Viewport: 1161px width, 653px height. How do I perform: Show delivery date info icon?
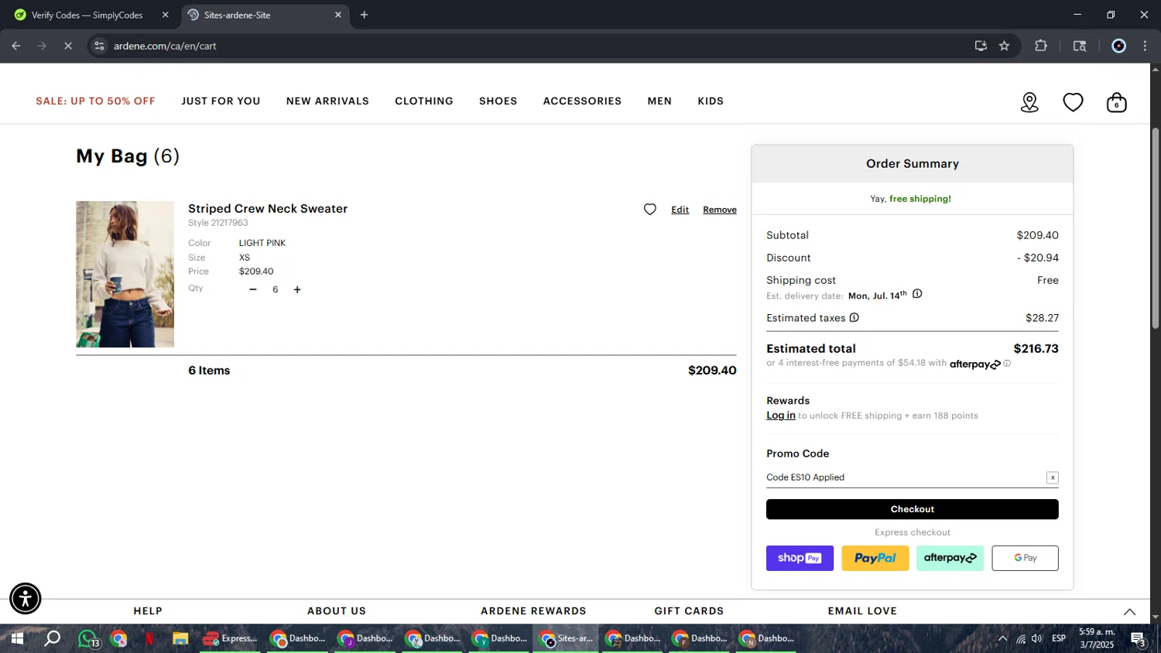click(917, 294)
